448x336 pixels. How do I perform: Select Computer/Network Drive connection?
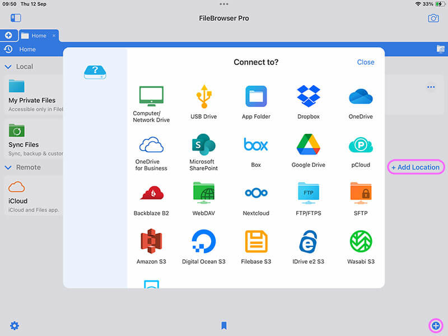151,104
